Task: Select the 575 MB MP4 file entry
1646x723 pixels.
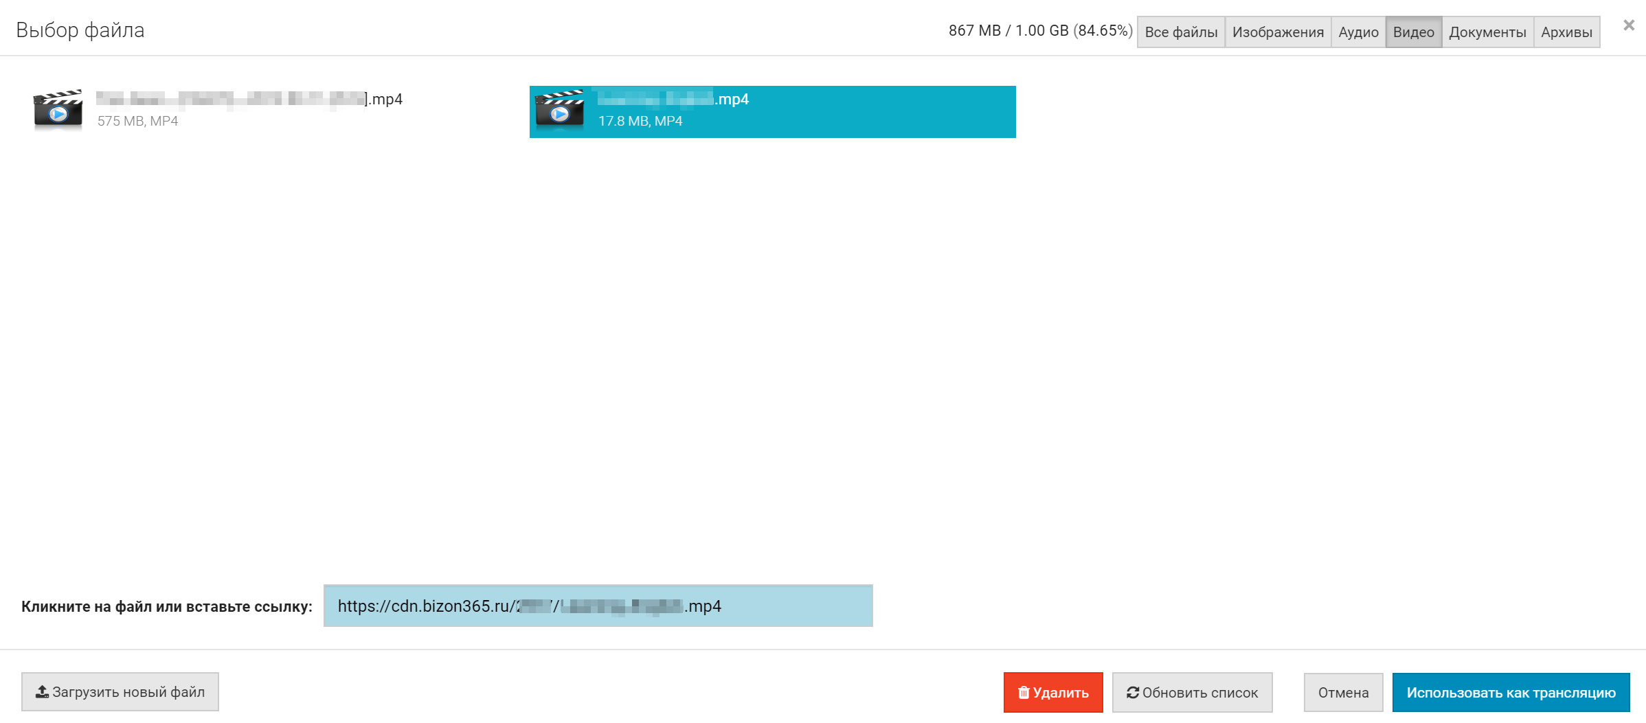Action: [271, 111]
